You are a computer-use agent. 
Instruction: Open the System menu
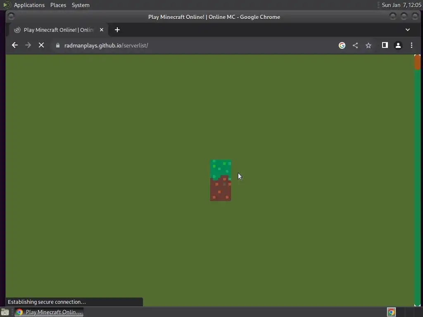[x=81, y=5]
